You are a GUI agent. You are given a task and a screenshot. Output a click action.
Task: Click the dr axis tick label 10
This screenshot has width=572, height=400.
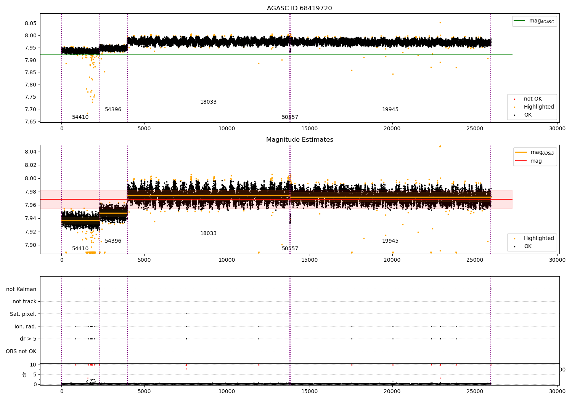(x=33, y=365)
